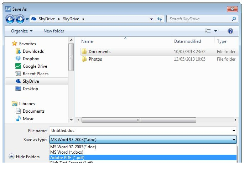Screen dimensions: 244x169
Task: Click the Back navigation arrow button
Action: pos(10,19)
